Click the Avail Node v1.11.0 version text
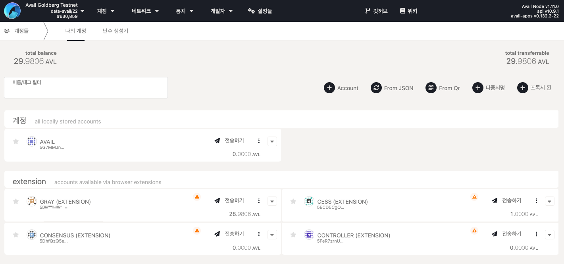The height and width of the screenshot is (264, 564). click(x=540, y=6)
